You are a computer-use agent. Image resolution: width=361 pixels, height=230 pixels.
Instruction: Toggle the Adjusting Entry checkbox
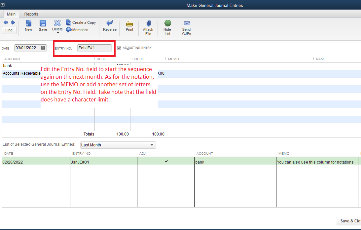tap(119, 48)
